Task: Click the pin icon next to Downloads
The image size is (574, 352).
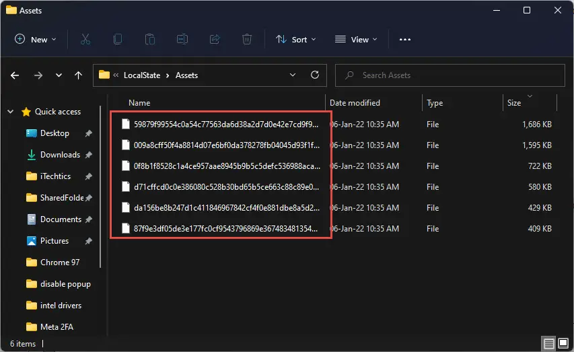Action: (89, 155)
